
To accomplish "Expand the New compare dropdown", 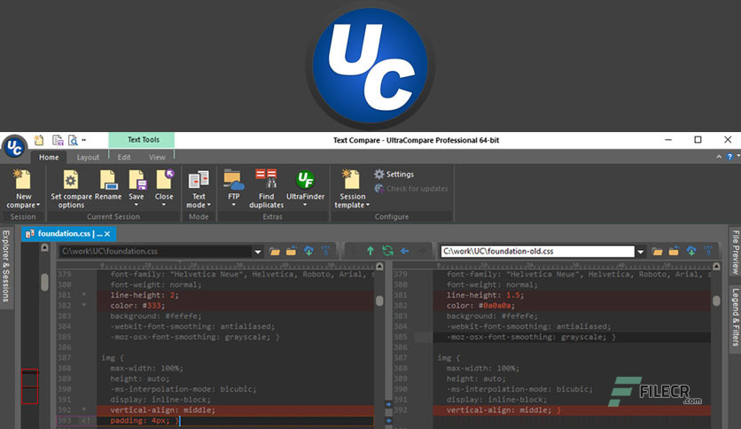I will point(38,206).
